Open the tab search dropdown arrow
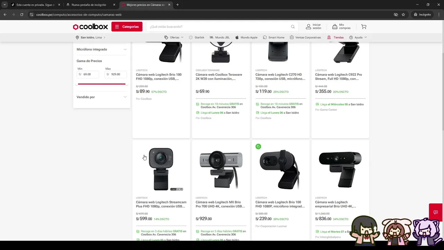Image resolution: width=444 pixels, height=250 pixels. pyautogui.click(x=4, y=5)
